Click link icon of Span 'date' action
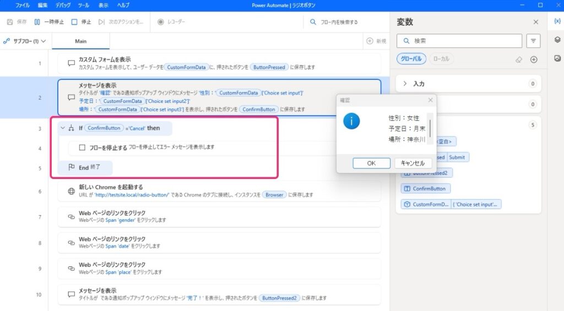 (71, 243)
